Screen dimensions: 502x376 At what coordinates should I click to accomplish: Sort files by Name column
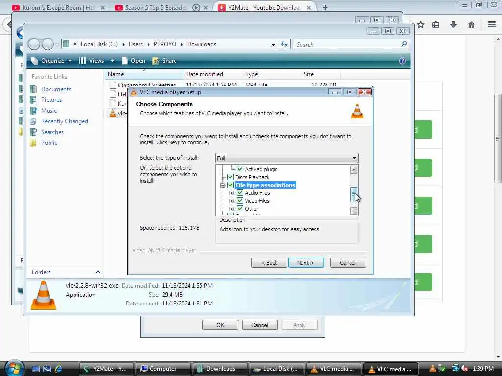pos(144,74)
